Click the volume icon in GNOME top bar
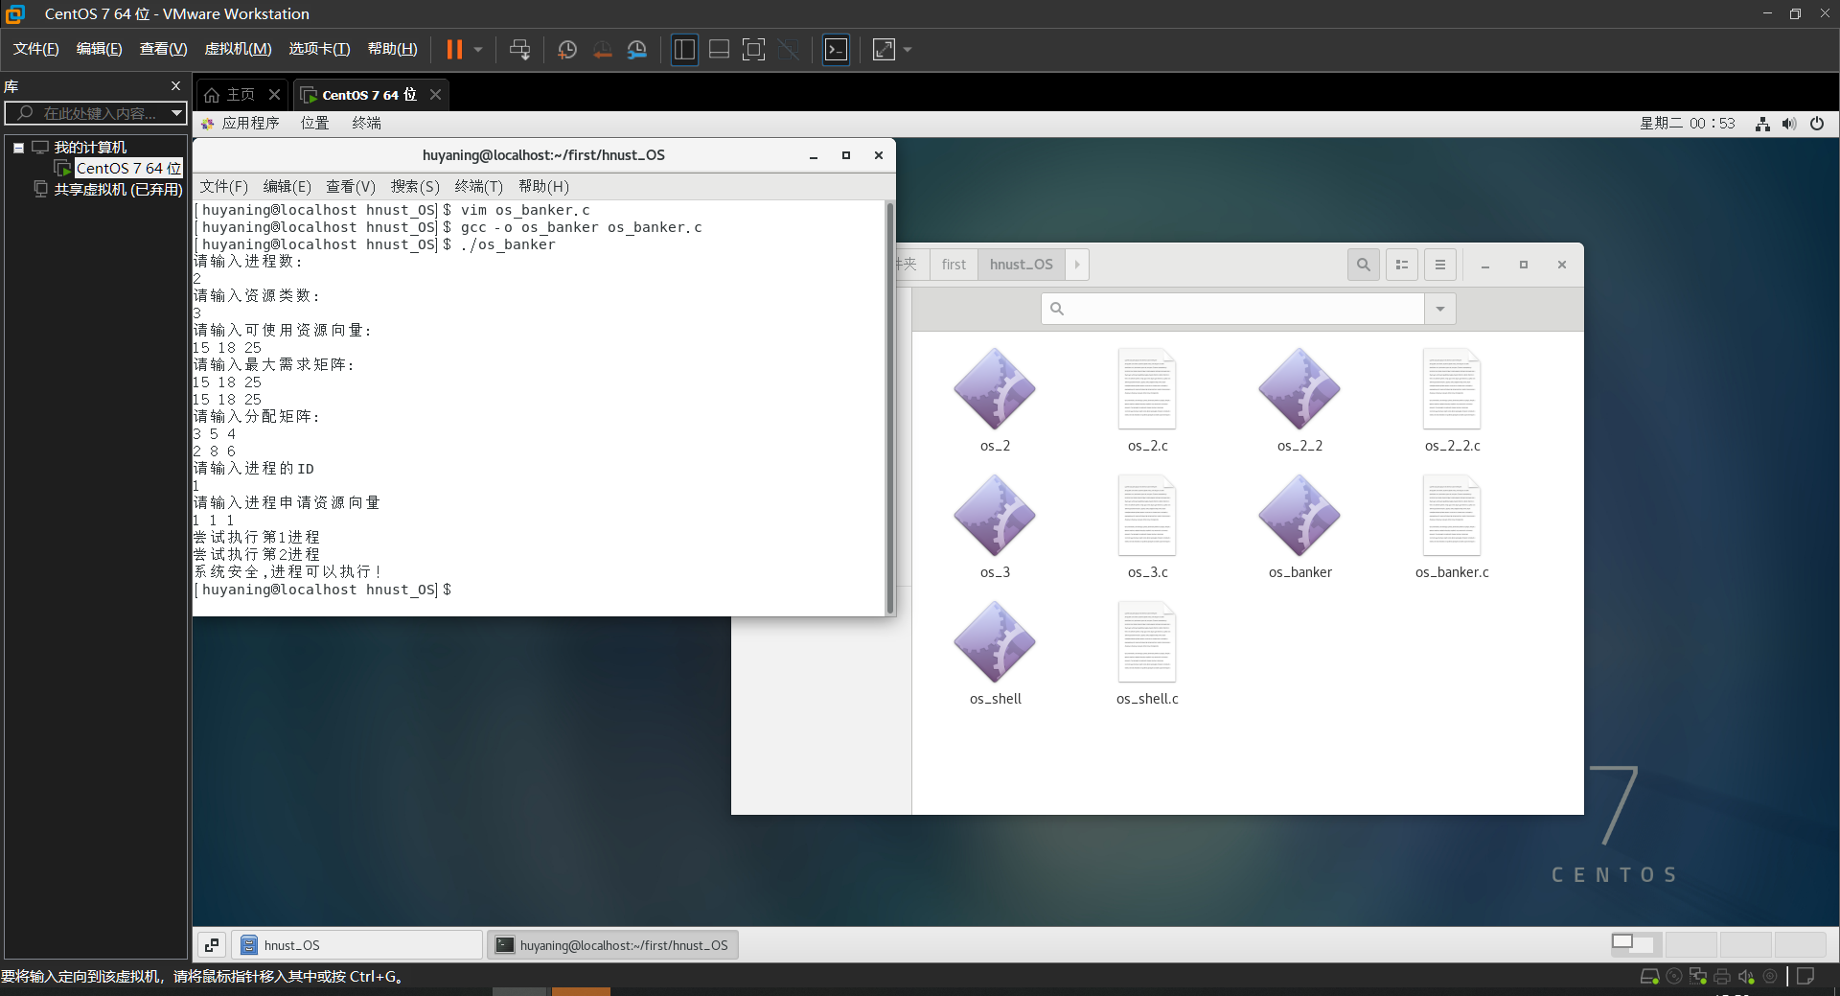The width and height of the screenshot is (1840, 996). click(x=1789, y=124)
